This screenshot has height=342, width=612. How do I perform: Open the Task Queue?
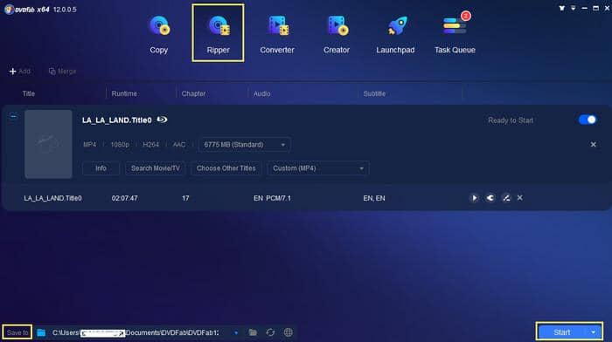tap(455, 34)
